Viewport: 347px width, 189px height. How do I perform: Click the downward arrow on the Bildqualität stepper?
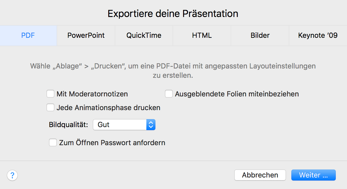(x=151, y=126)
